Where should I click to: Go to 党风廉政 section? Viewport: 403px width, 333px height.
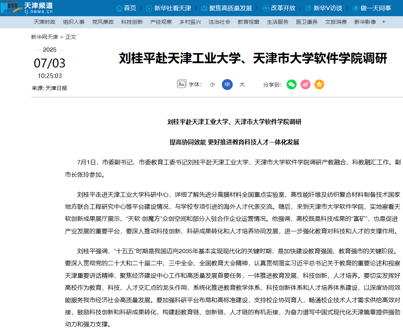(x=103, y=22)
